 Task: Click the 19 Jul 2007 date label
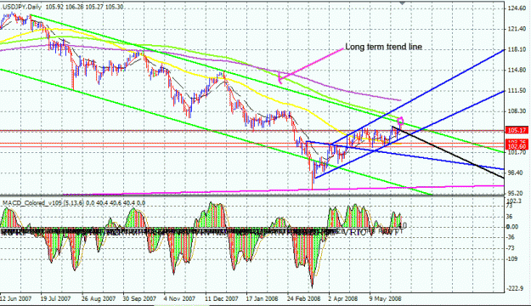[x=55, y=299]
